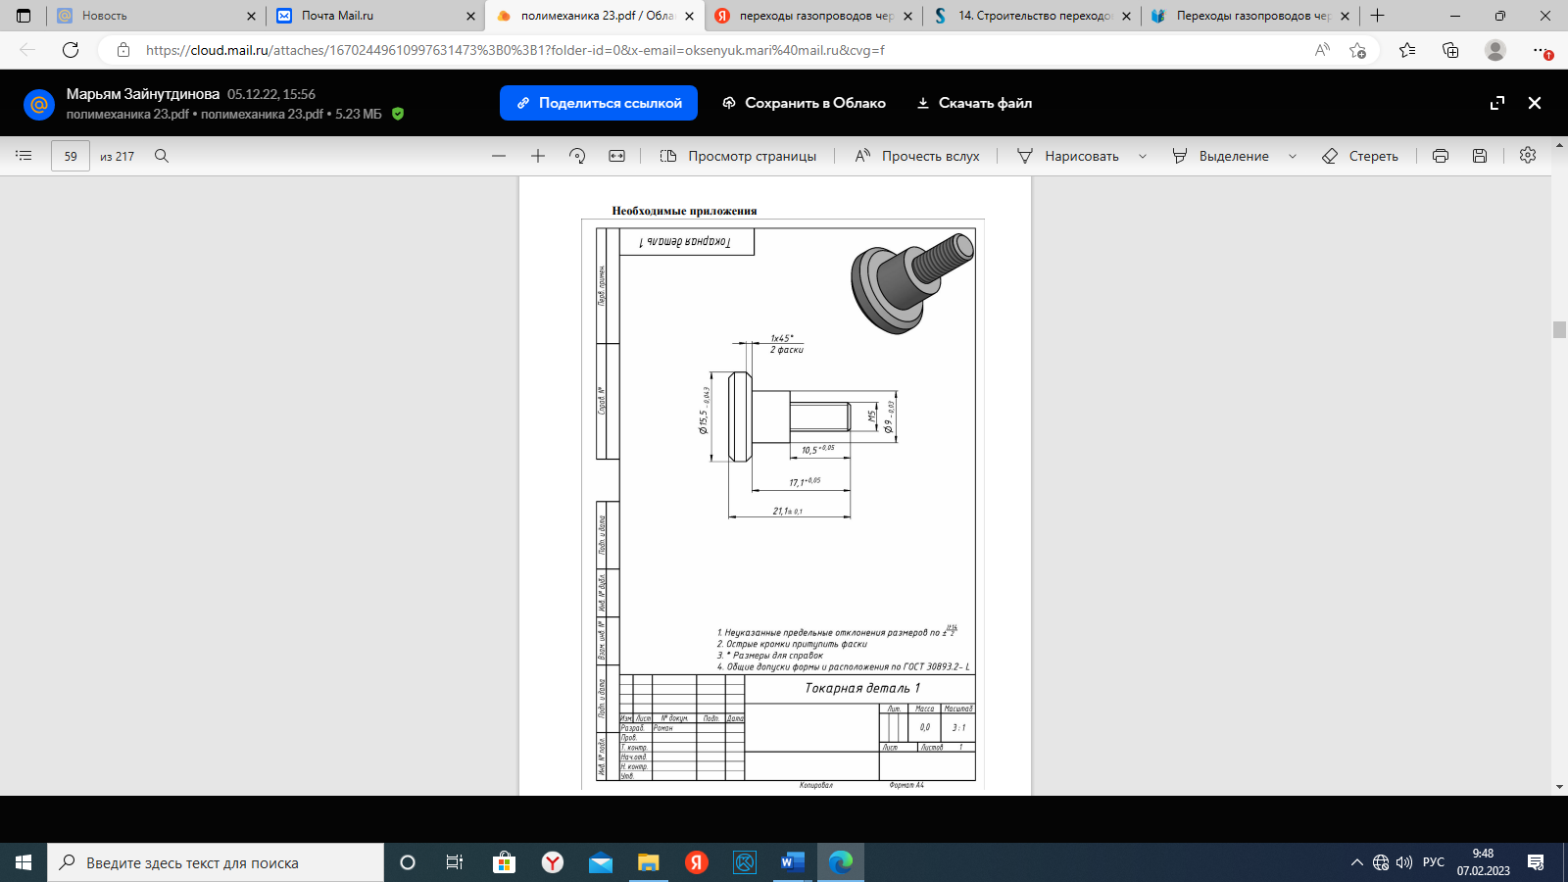1568x882 pixels.
Task: Click the table of contents icon
Action: tap(24, 156)
